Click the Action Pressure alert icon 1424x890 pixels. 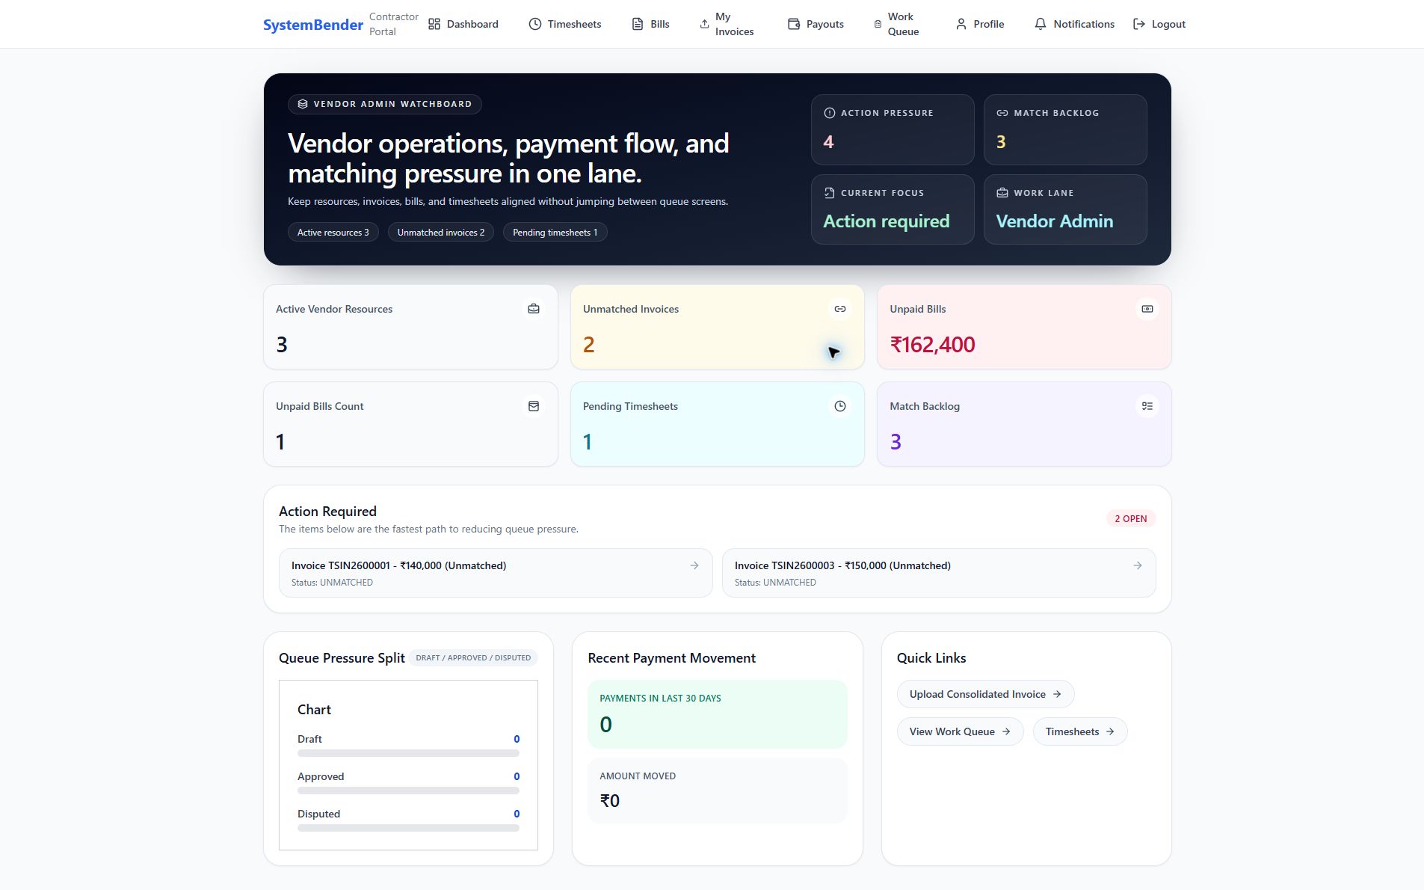[x=830, y=113]
